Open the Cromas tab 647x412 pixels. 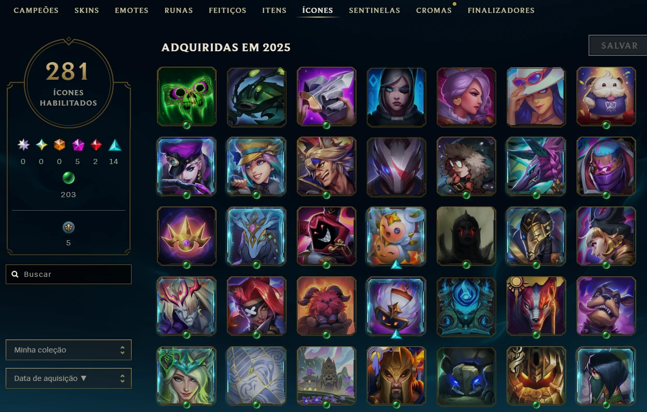(434, 10)
